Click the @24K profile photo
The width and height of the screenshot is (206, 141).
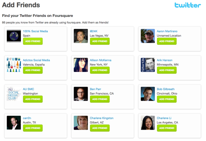pos(81,36)
